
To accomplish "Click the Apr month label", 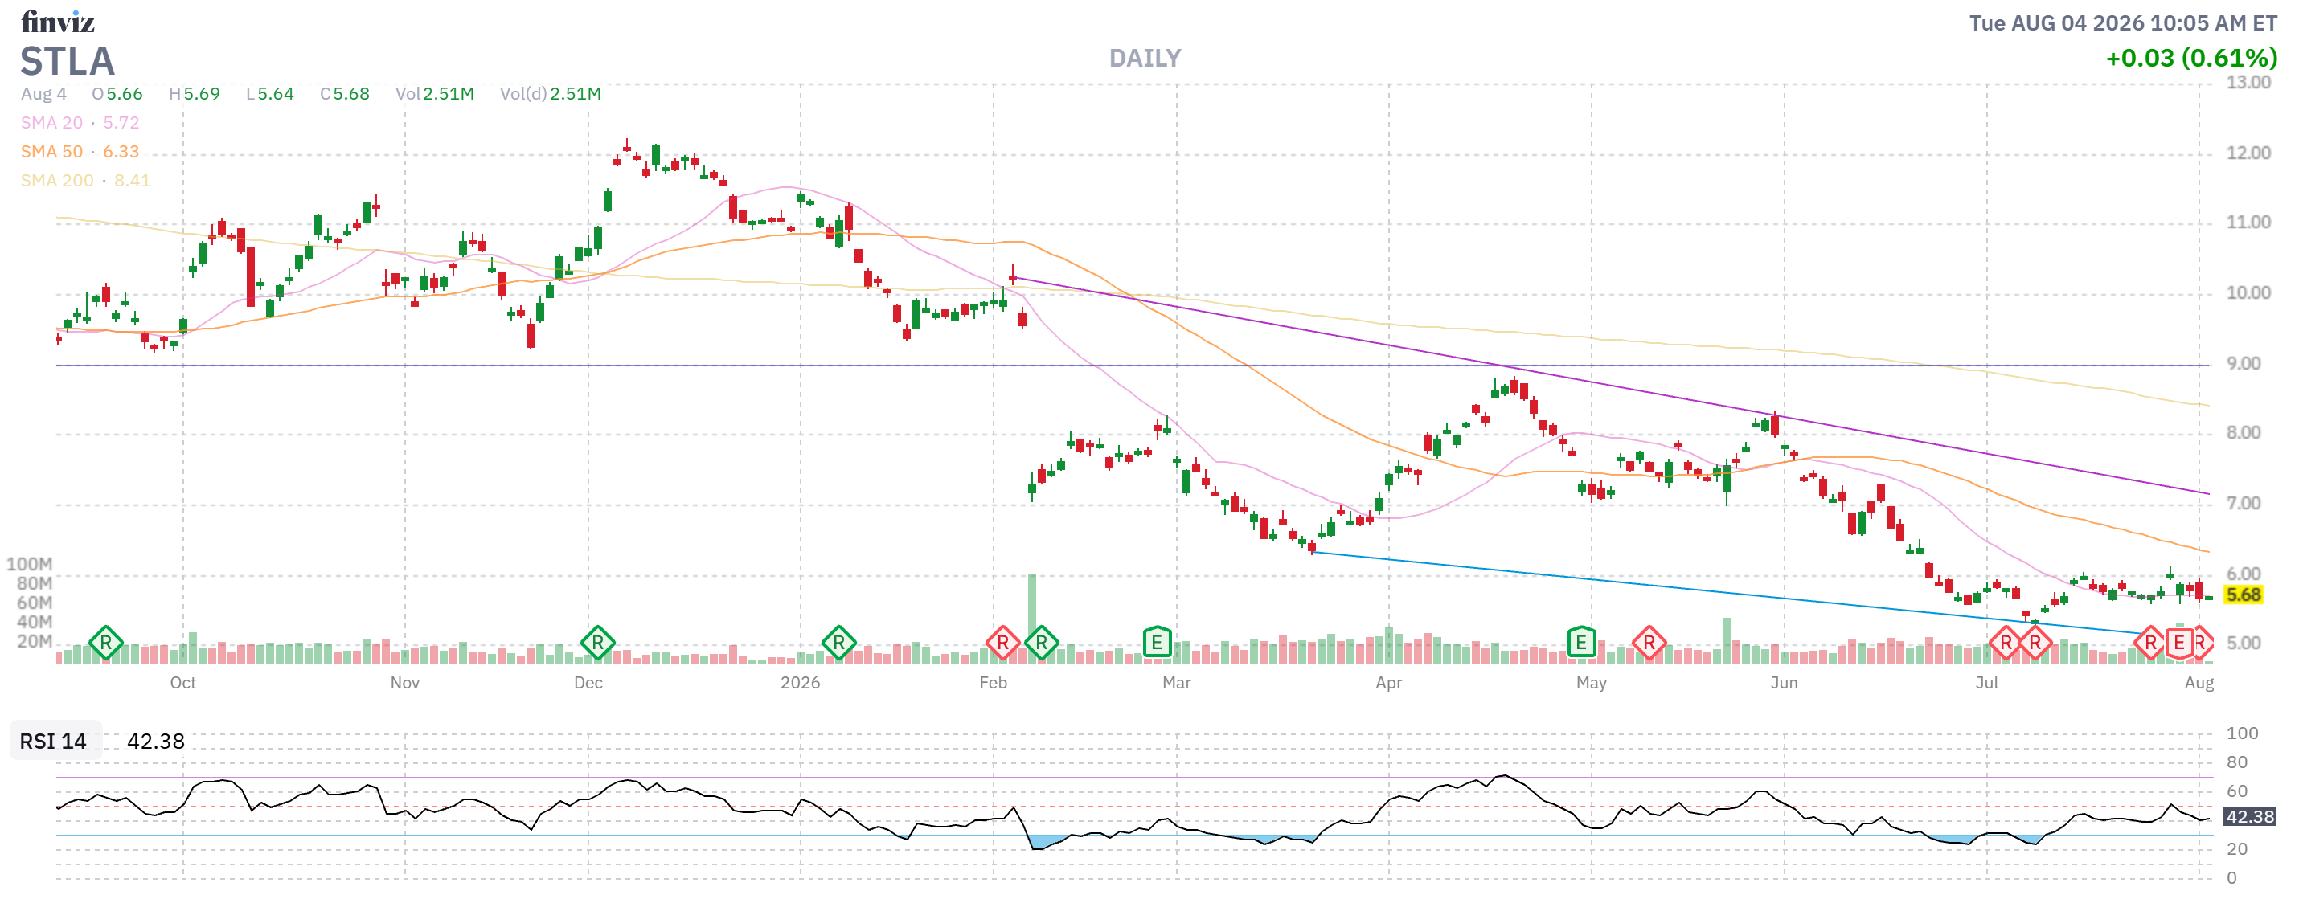I will point(1387,683).
